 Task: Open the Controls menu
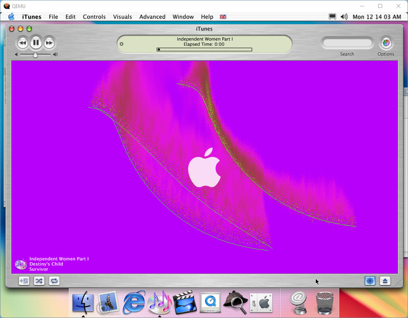coord(94,17)
